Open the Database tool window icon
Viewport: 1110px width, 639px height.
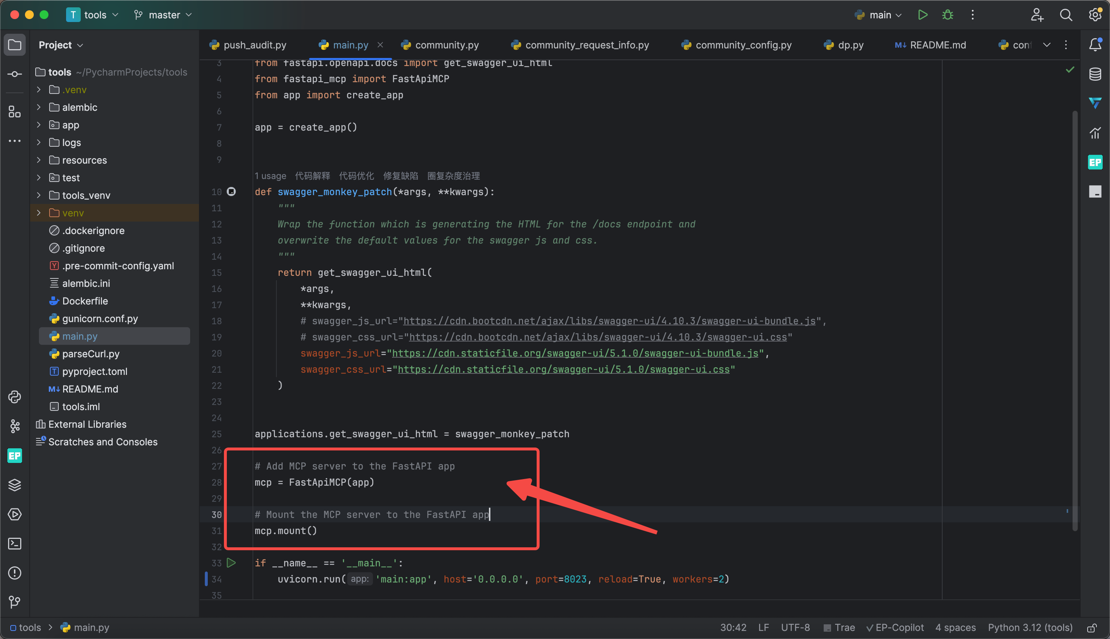click(x=1095, y=74)
